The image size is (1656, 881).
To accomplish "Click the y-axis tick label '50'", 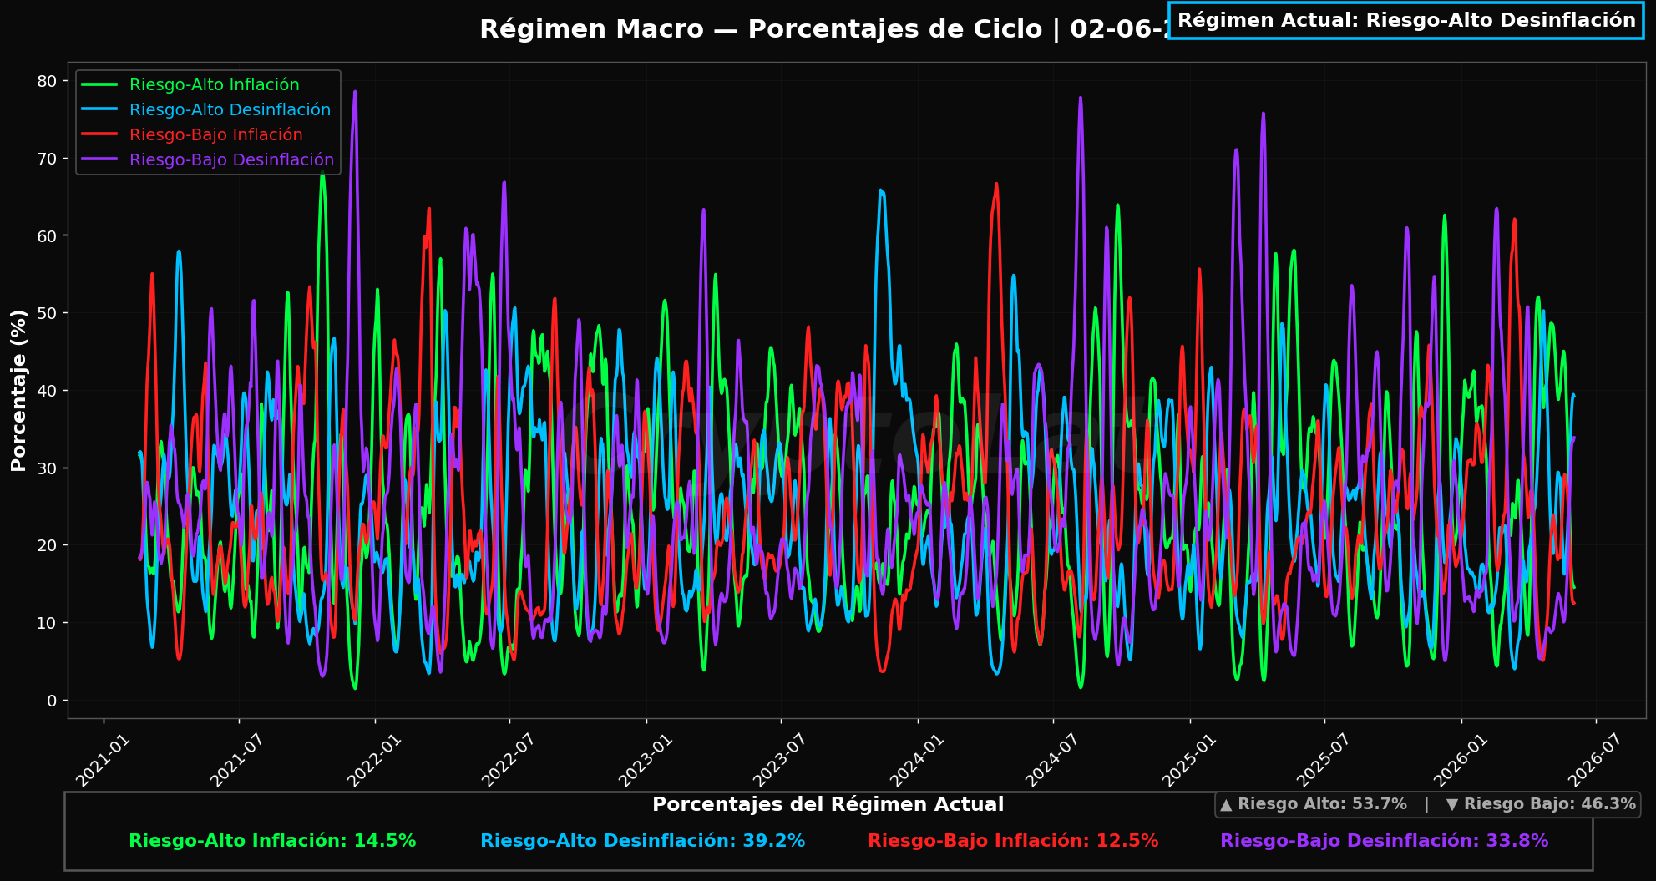I will coord(47,313).
